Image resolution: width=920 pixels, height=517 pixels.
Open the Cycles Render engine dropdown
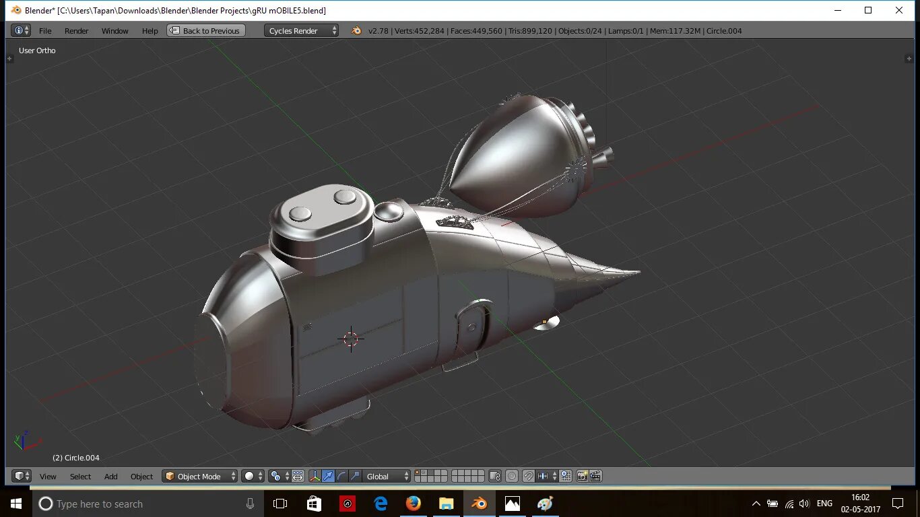coord(301,30)
